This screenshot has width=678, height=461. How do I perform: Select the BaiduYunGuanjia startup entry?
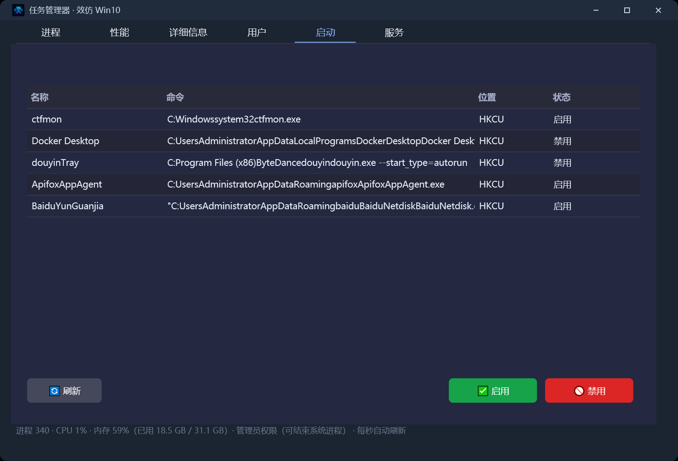pos(334,206)
